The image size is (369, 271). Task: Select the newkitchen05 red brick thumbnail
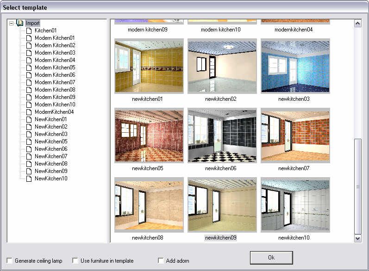[149, 135]
